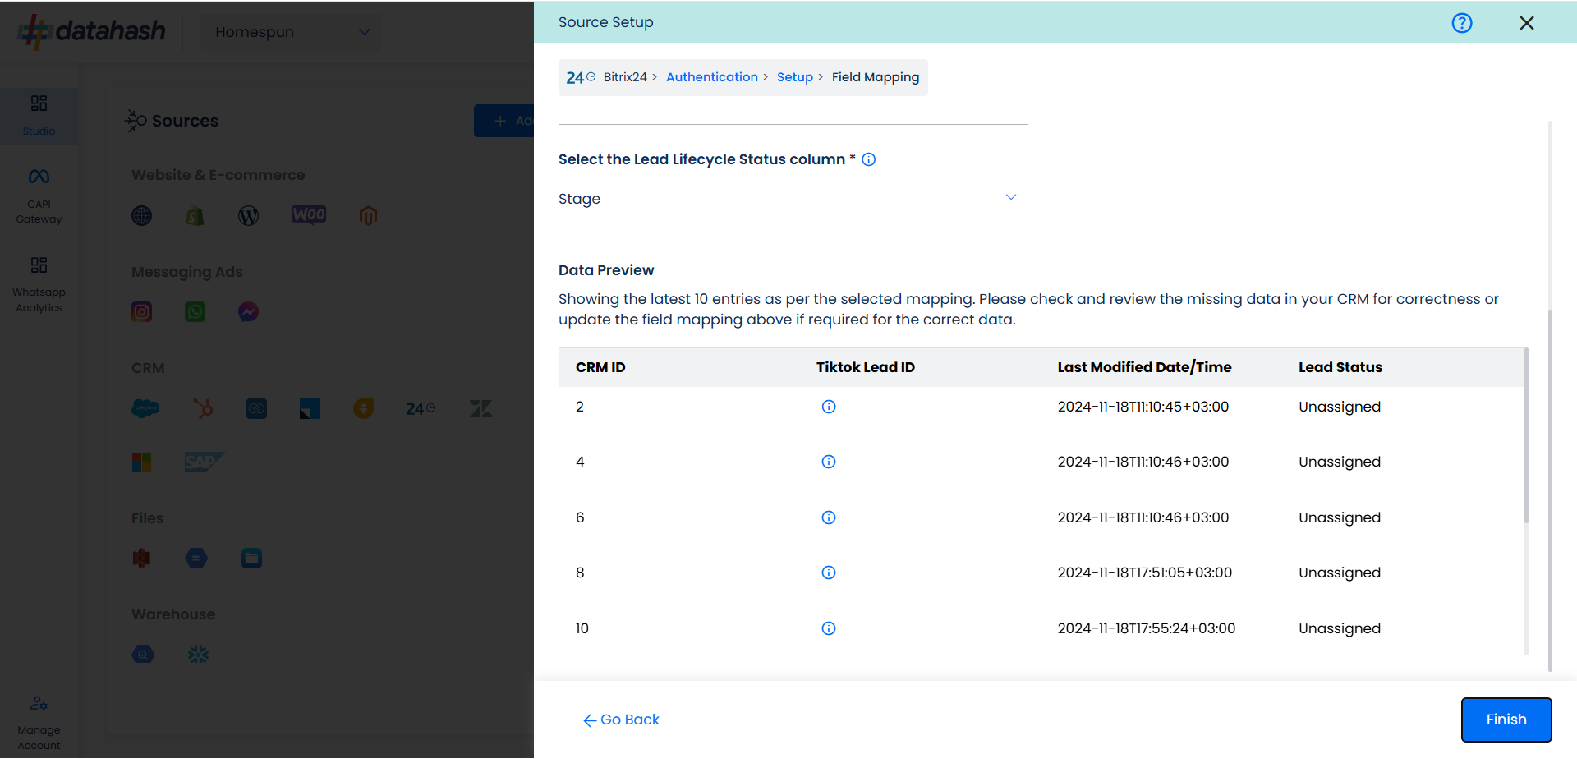Click the data preview table scrollbar
Screen dimensions: 1577x759
(1525, 435)
